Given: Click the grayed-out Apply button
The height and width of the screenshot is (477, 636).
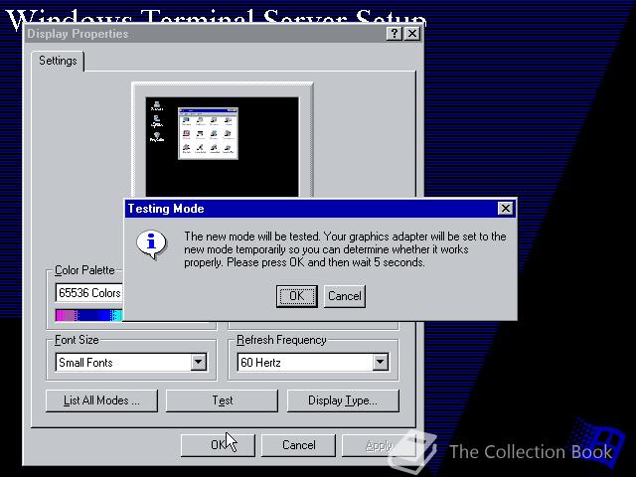Looking at the screenshot, I should coord(379,445).
